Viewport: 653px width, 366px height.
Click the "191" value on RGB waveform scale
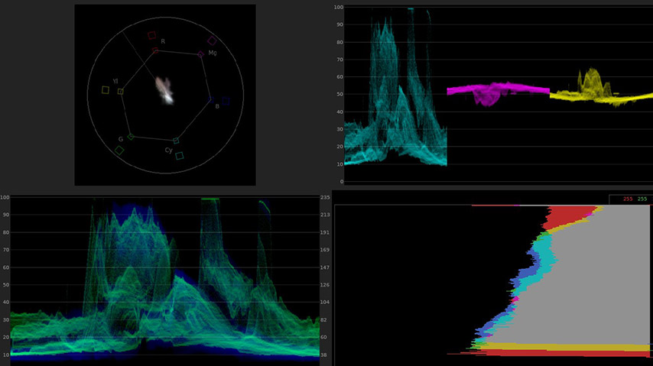325,232
